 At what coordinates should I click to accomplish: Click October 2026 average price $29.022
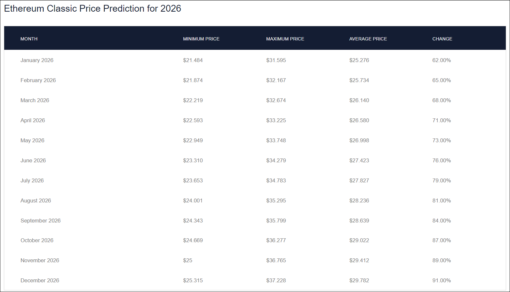359,240
